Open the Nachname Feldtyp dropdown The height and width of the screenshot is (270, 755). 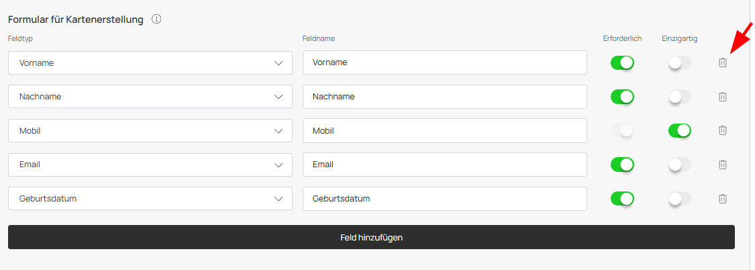150,97
